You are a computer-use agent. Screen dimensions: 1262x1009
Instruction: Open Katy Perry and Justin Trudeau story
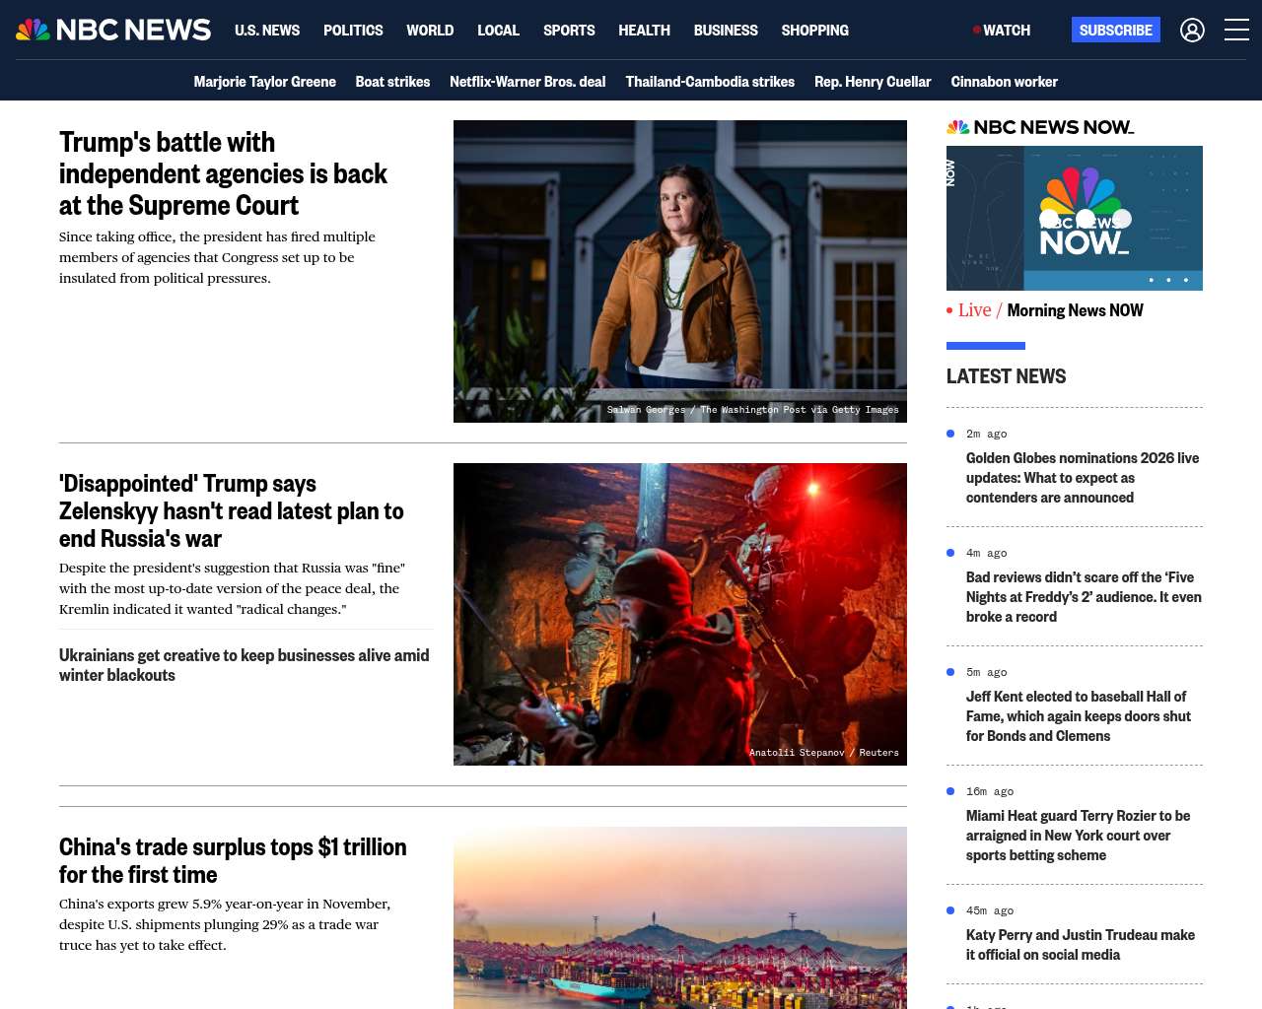coord(1081,945)
